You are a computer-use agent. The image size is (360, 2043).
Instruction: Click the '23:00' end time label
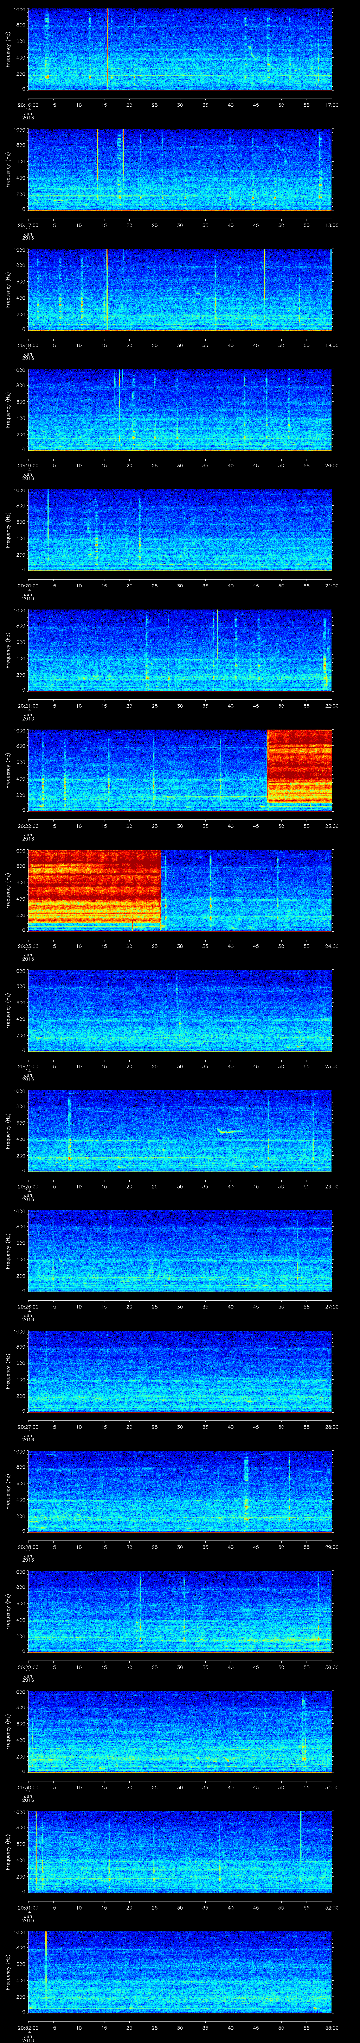[x=332, y=826]
